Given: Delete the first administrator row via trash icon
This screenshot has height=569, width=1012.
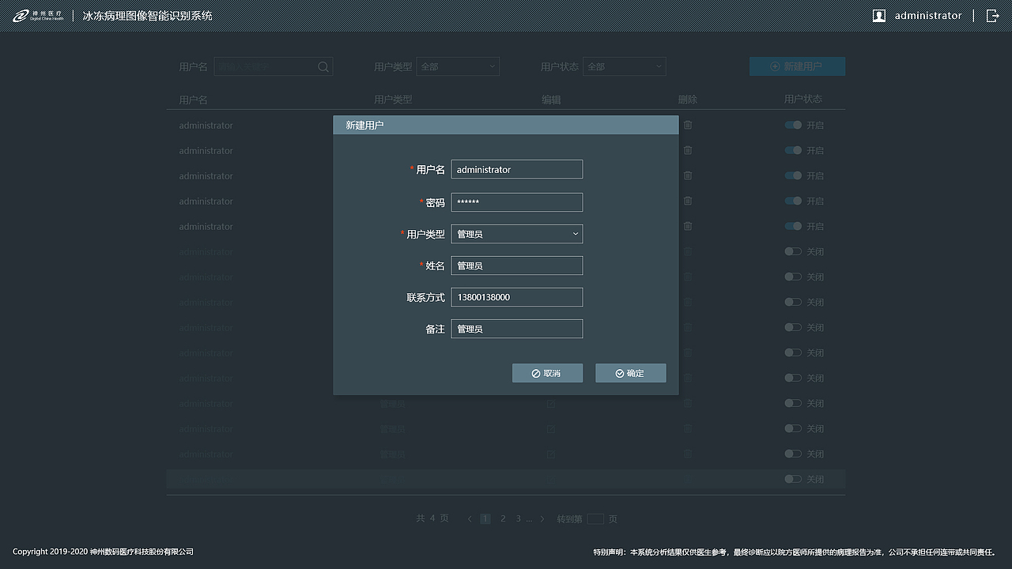Looking at the screenshot, I should click(688, 125).
